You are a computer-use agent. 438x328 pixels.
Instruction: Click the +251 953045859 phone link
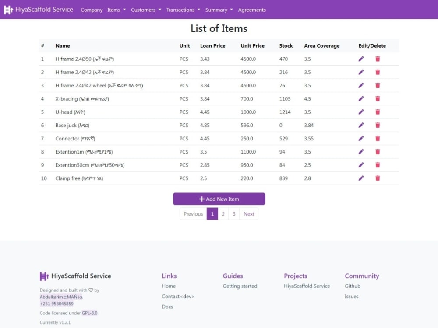click(57, 304)
